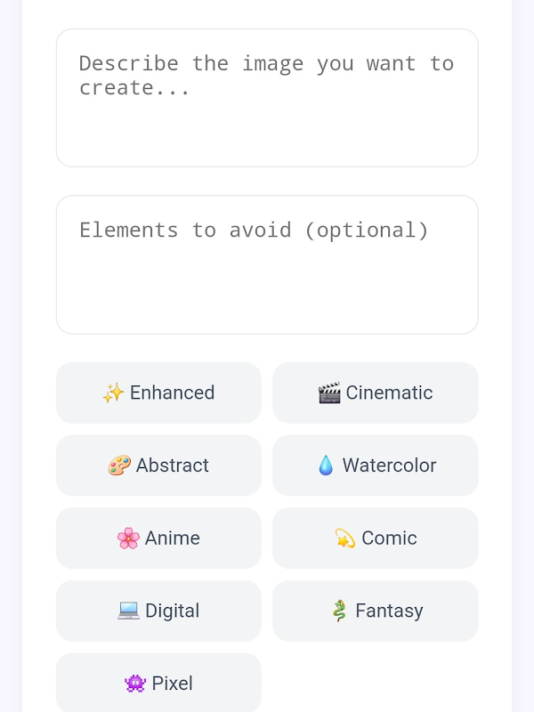This screenshot has height=712, width=534.
Task: Click the alien monster icon for Pixel
Action: tap(135, 684)
